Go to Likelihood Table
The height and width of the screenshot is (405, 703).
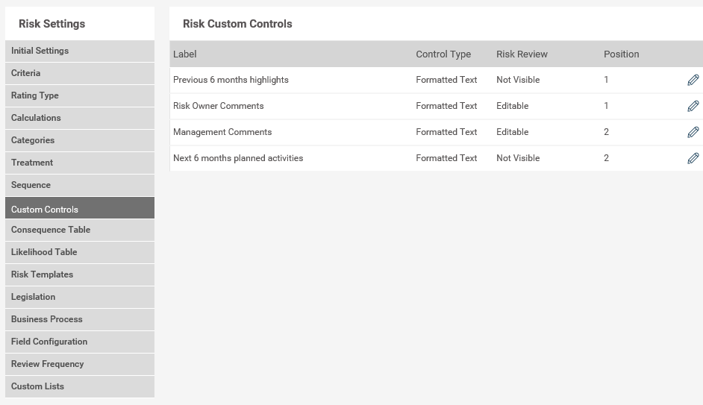point(80,253)
